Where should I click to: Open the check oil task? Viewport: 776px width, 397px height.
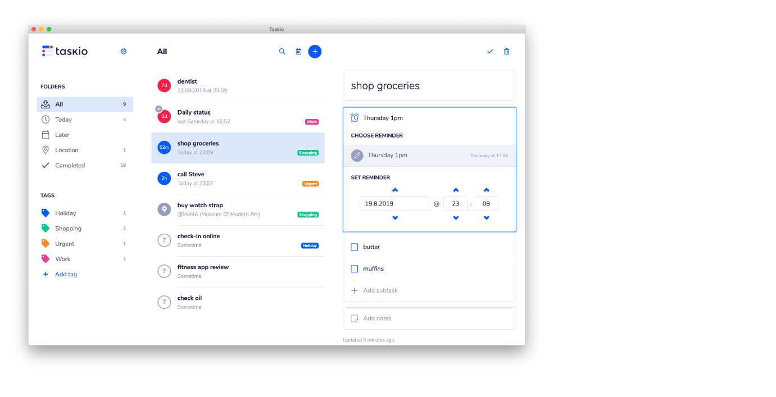click(238, 302)
